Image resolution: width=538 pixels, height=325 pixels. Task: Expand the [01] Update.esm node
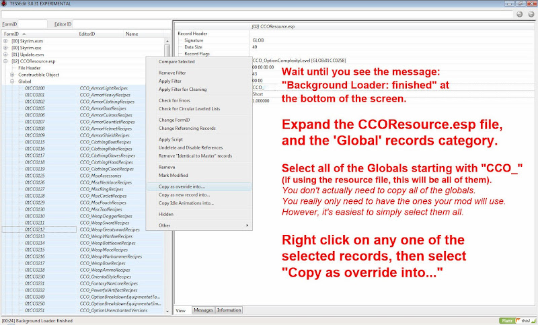[5, 55]
